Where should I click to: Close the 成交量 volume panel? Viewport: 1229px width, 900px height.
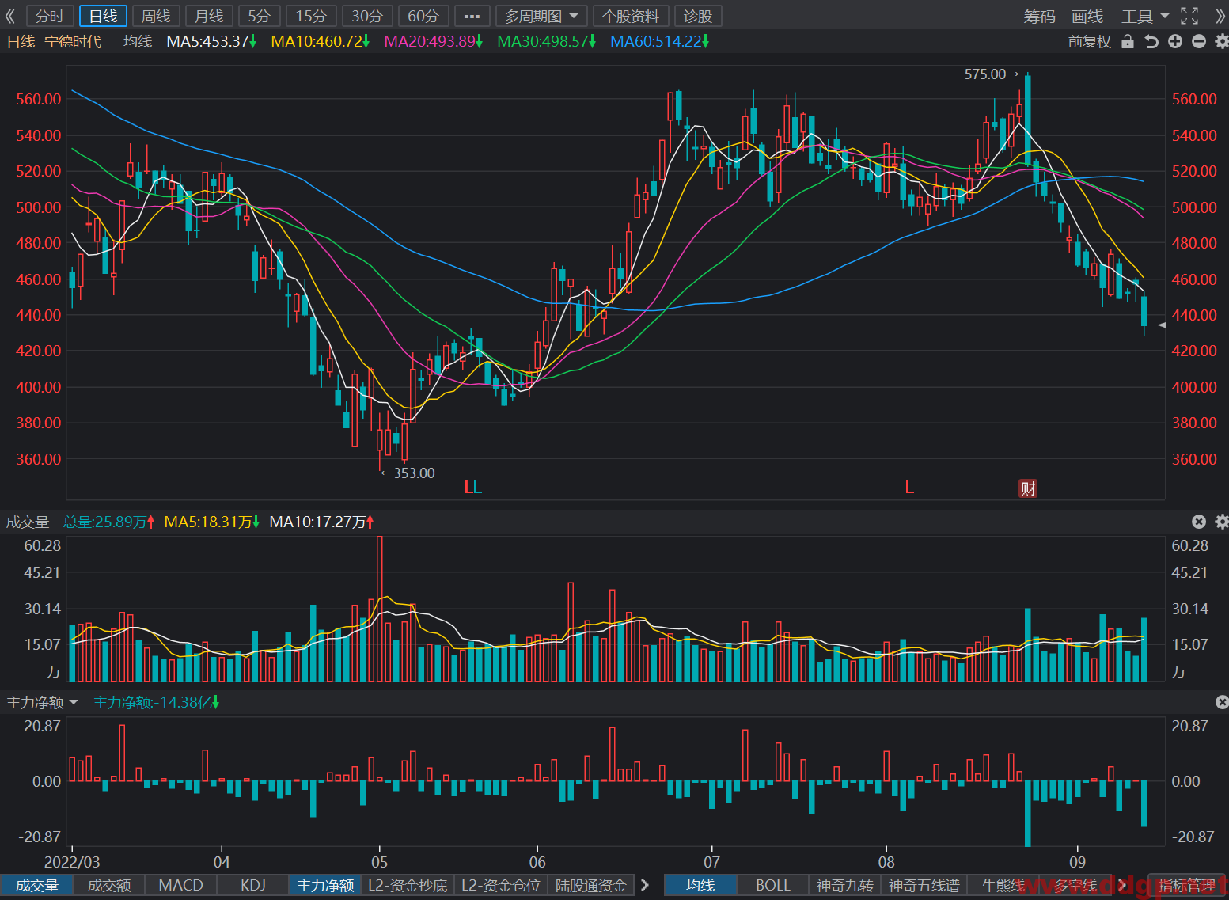[1199, 521]
